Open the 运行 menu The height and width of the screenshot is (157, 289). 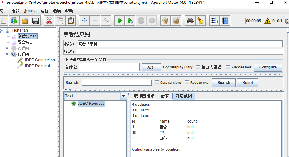pos(44,11)
